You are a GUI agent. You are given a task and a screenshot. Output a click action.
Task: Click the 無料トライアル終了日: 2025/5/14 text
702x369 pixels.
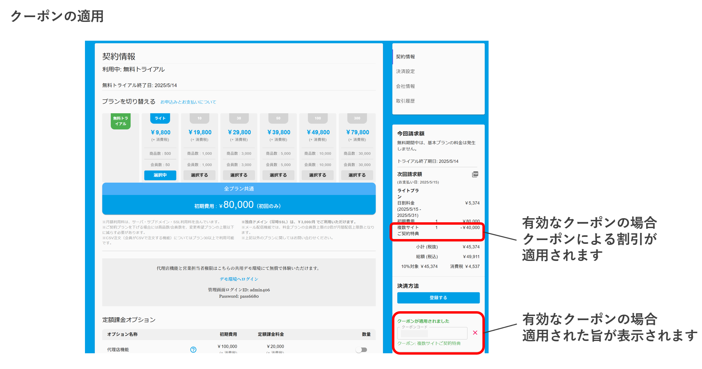(x=139, y=85)
